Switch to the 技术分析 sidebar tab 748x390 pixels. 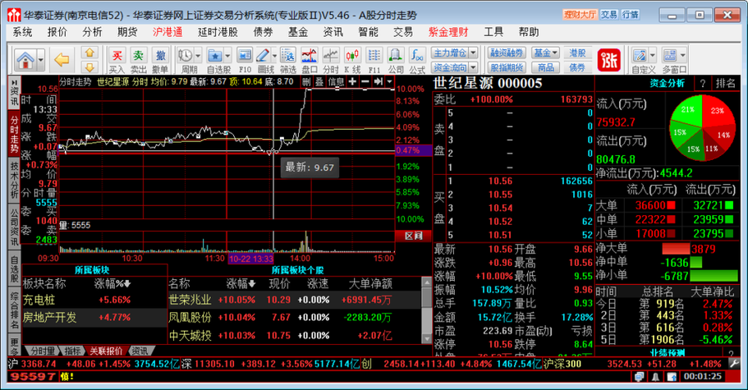point(14,180)
